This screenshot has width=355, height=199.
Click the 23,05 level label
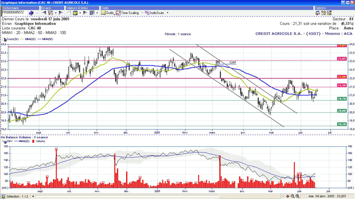(x=342, y=59)
